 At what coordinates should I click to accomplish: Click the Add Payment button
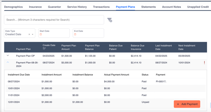[187, 104]
